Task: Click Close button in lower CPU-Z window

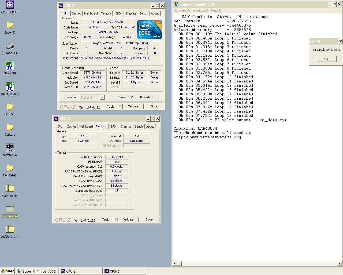Action: coord(149,220)
